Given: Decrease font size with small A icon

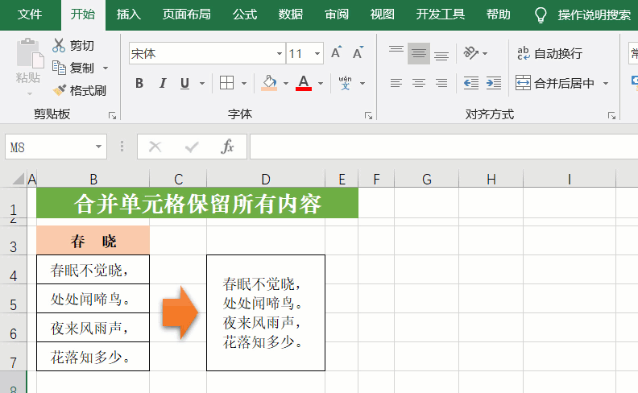Looking at the screenshot, I should point(358,52).
